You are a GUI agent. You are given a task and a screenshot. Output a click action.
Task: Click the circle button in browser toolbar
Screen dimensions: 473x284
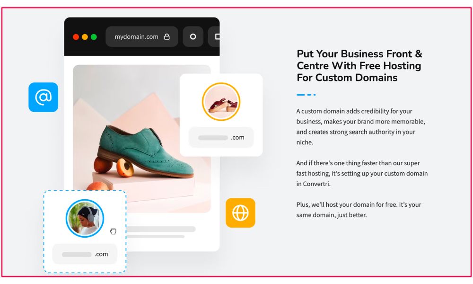click(193, 36)
